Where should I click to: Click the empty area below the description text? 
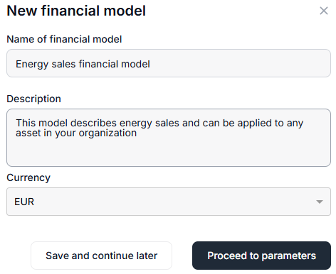point(169,153)
